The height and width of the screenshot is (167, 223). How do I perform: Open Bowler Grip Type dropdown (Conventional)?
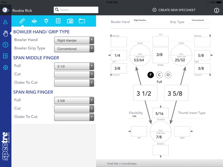74,49
